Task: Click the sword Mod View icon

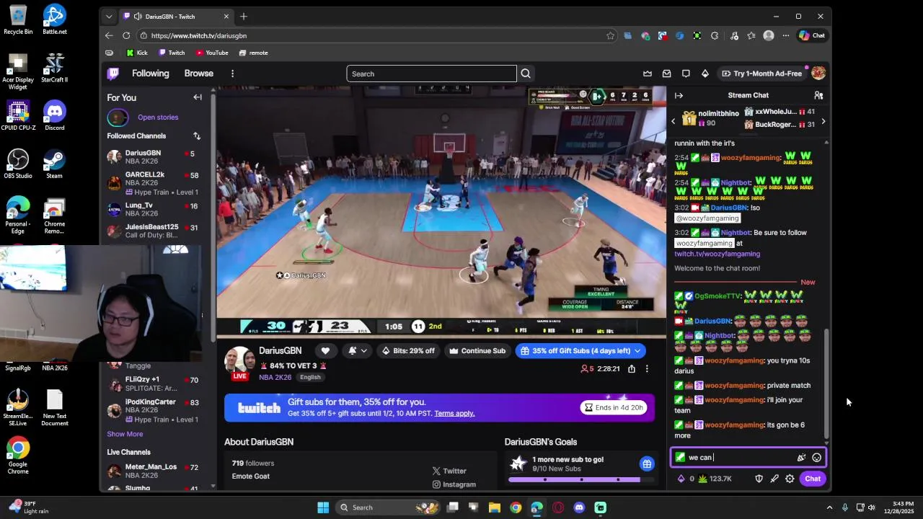Action: coord(774,479)
